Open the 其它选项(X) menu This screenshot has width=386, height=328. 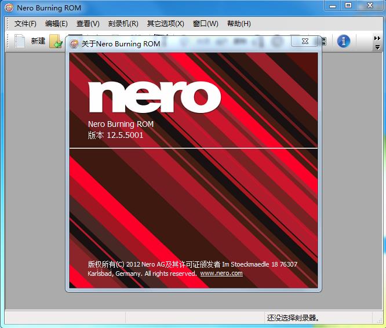(165, 24)
